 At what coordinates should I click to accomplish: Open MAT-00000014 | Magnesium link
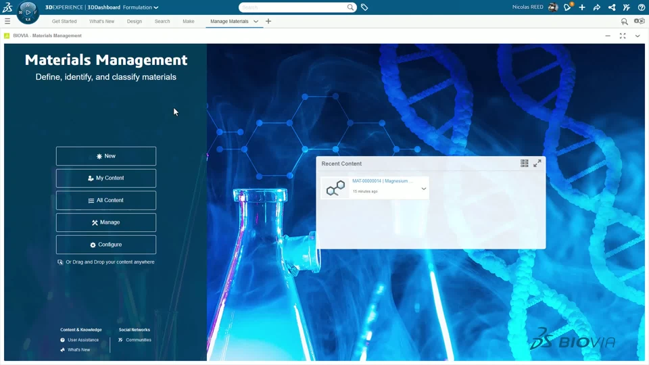(383, 181)
